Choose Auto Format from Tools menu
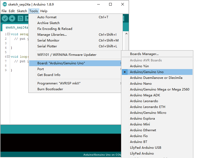This screenshot has width=210, height=158. (x=75, y=17)
